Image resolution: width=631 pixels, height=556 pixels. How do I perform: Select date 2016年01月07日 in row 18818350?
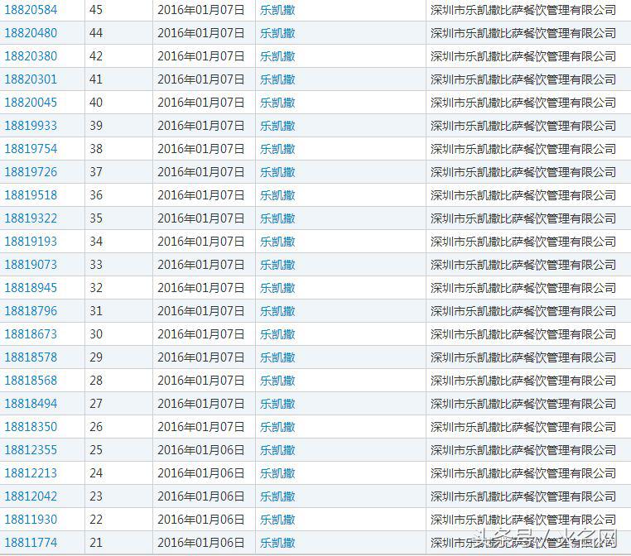(200, 427)
